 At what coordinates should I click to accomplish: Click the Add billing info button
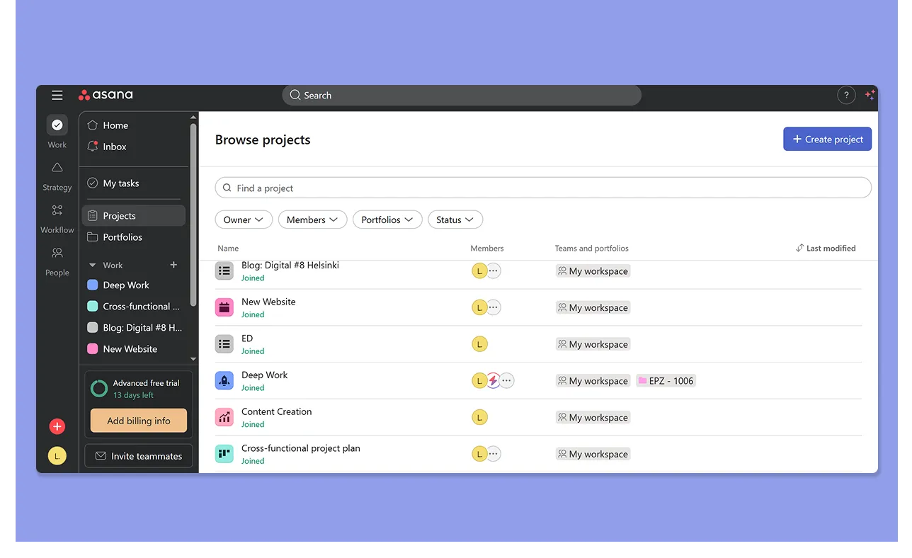point(138,421)
